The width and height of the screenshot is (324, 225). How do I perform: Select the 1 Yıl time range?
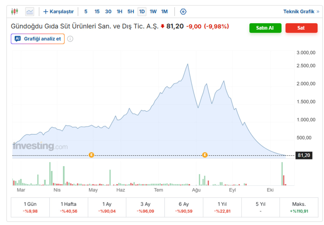tap(222, 207)
